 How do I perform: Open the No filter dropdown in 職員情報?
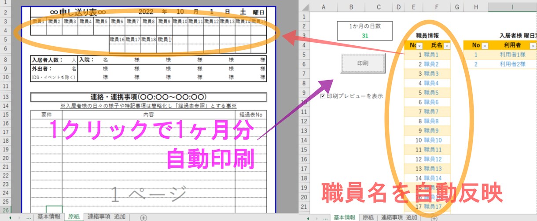pyautogui.click(x=419, y=46)
